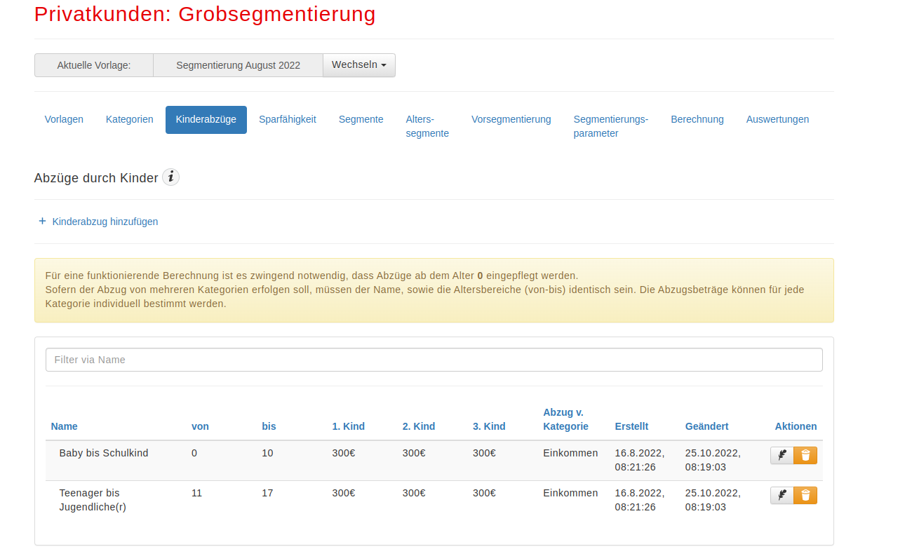This screenshot has width=912, height=556.
Task: Switch to the Vorsegmentierung tab
Action: [511, 119]
